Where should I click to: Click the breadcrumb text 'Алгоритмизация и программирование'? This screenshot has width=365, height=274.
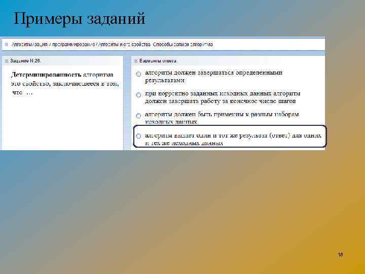[x=53, y=44]
